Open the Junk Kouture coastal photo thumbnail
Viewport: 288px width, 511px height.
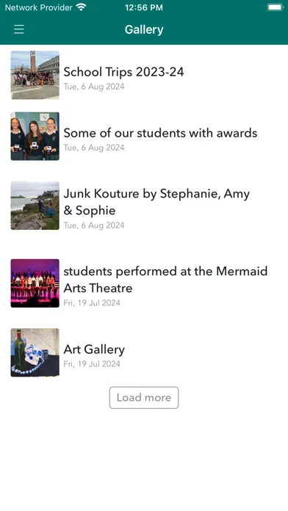point(35,206)
